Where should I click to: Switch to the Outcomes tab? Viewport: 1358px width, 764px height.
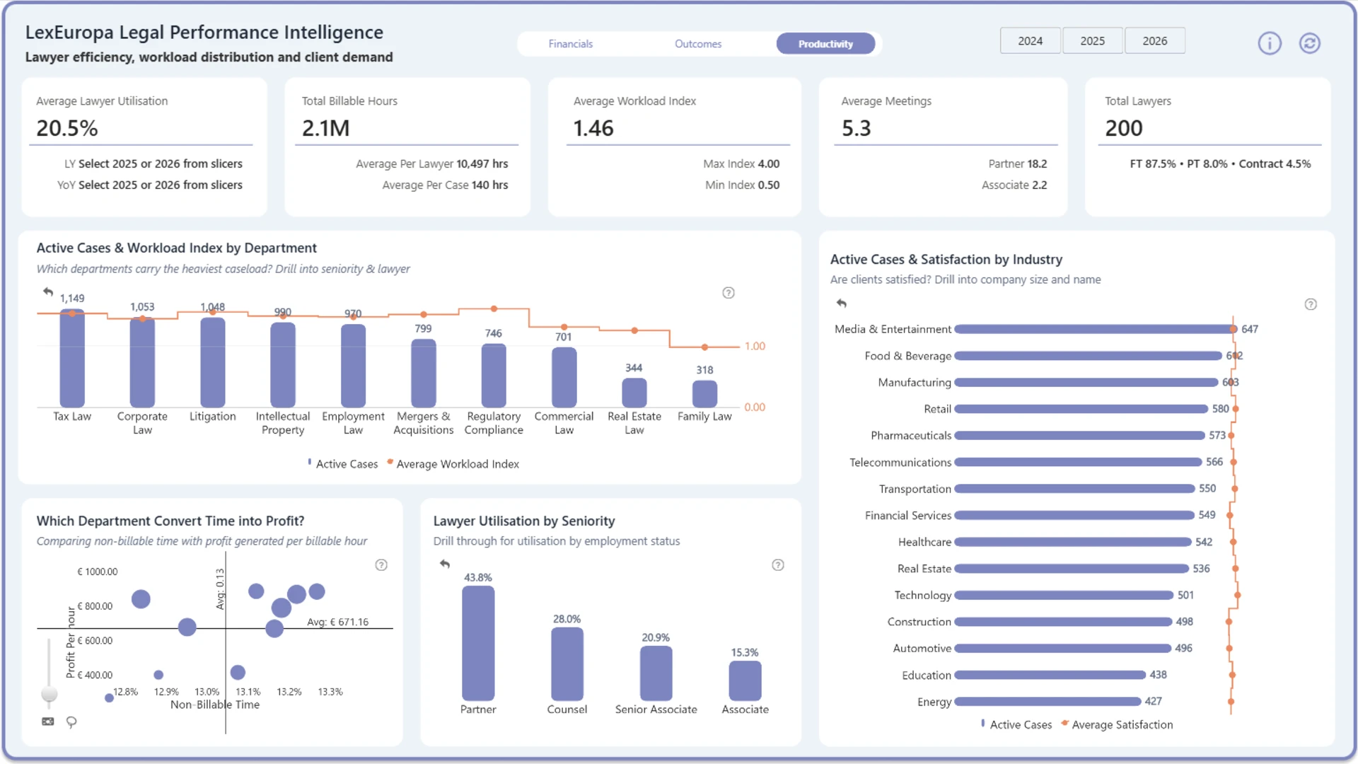[x=698, y=44]
